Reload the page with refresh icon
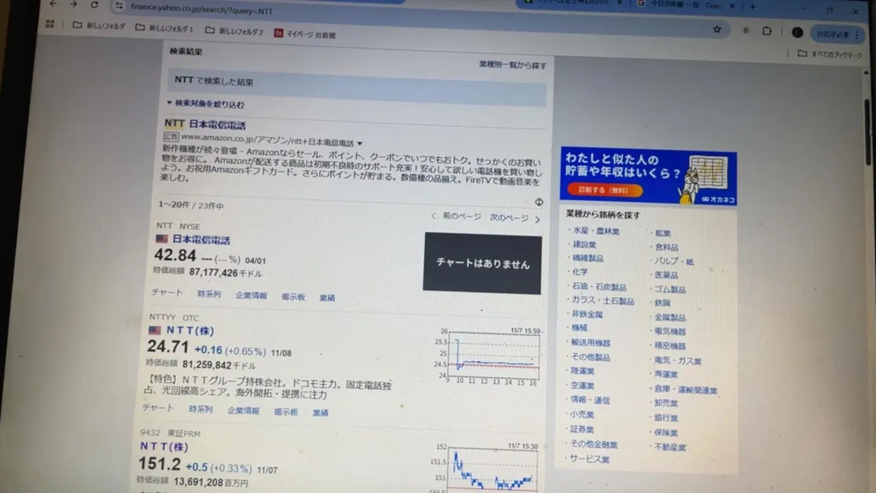 94,5
